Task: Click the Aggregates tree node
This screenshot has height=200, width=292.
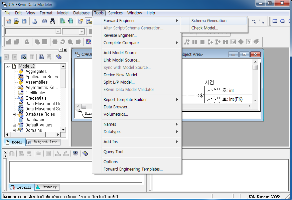Action: click(x=36, y=71)
